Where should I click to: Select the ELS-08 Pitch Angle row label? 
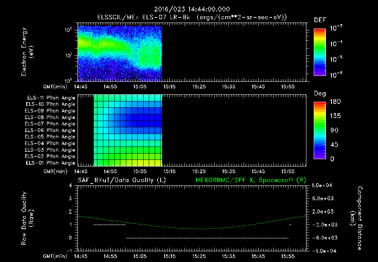tap(50, 117)
